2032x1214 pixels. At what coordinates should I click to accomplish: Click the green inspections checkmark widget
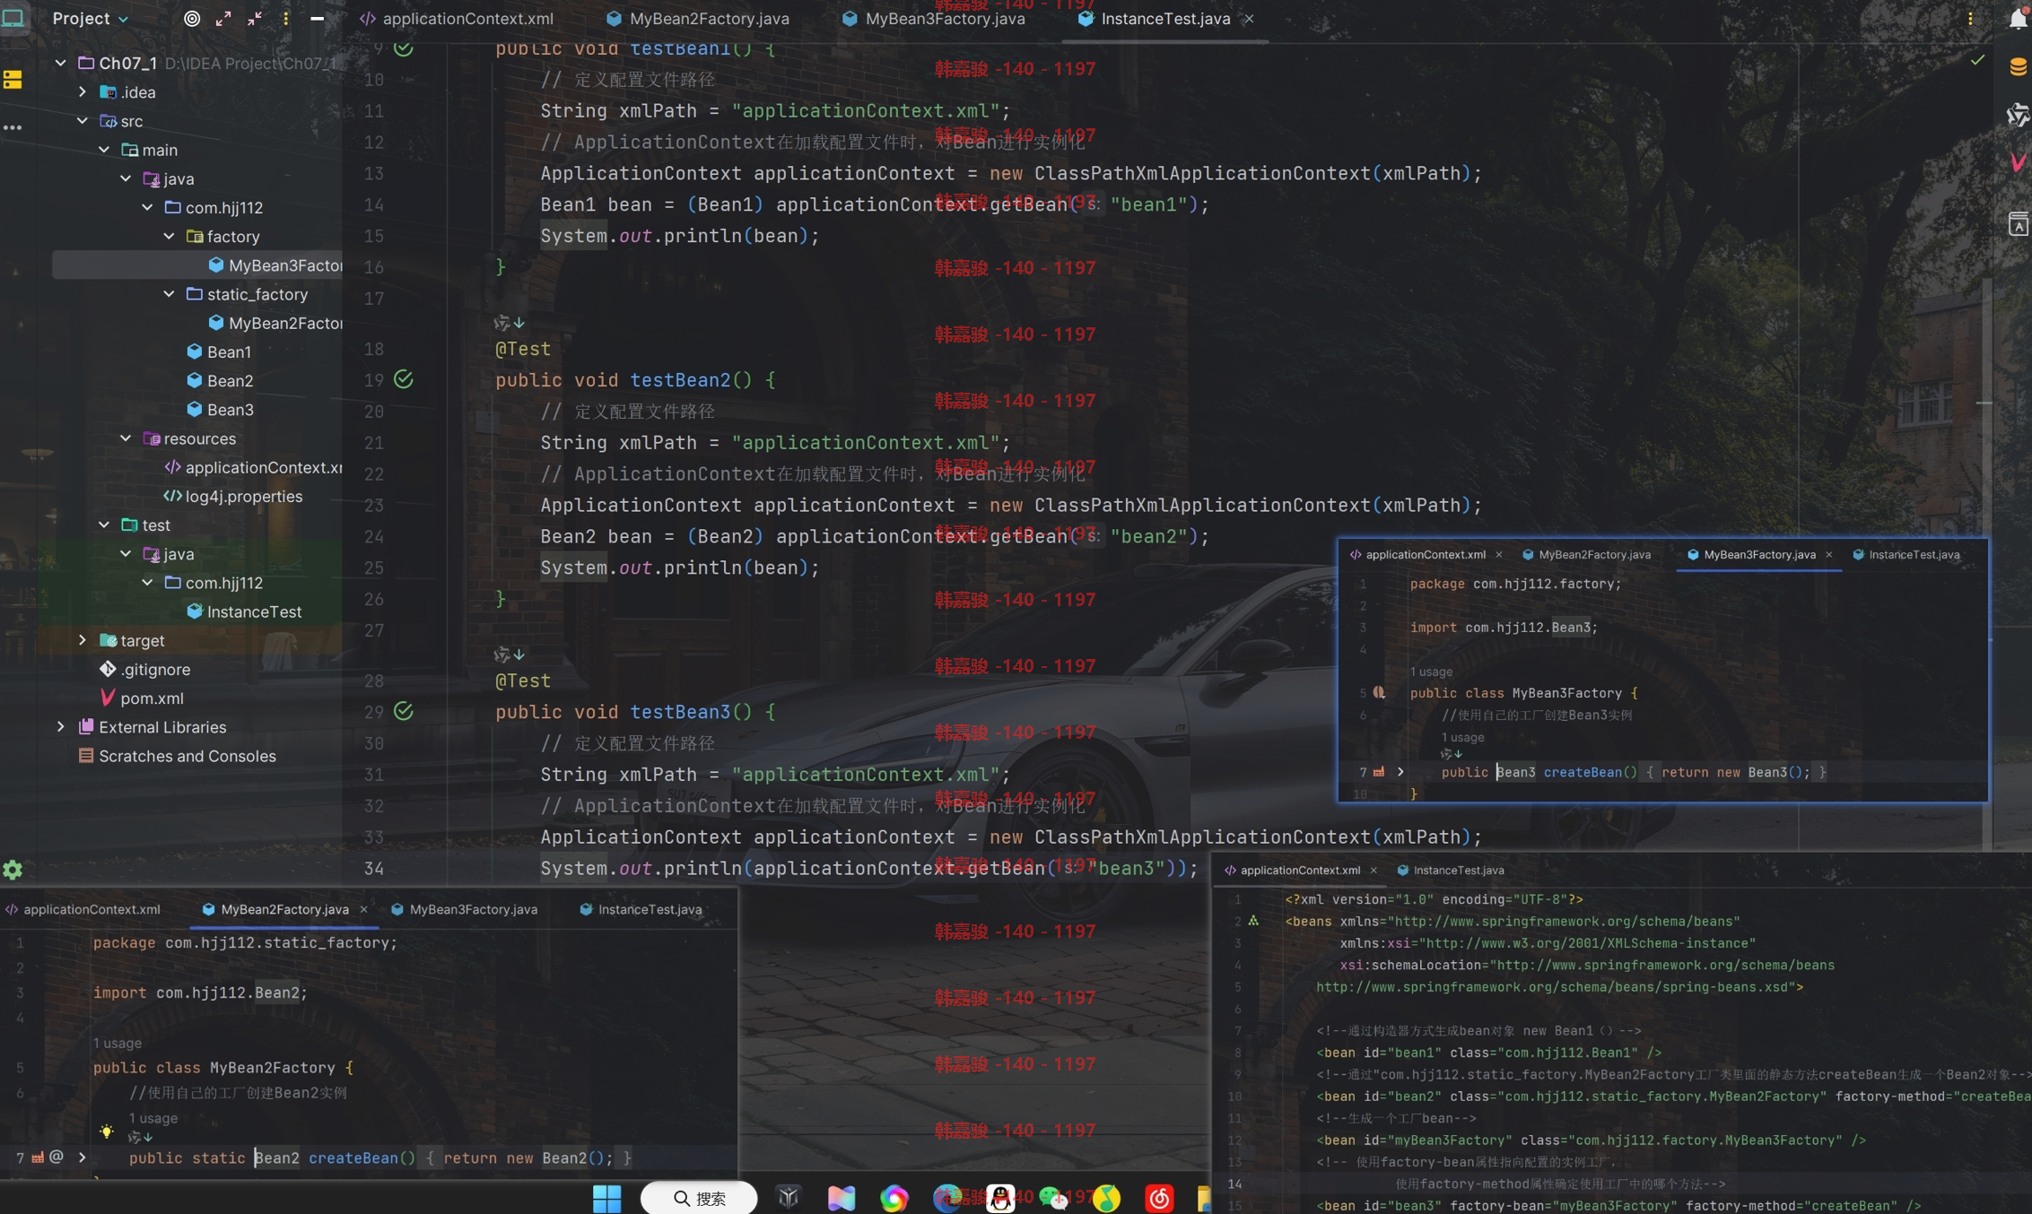coord(1977,60)
